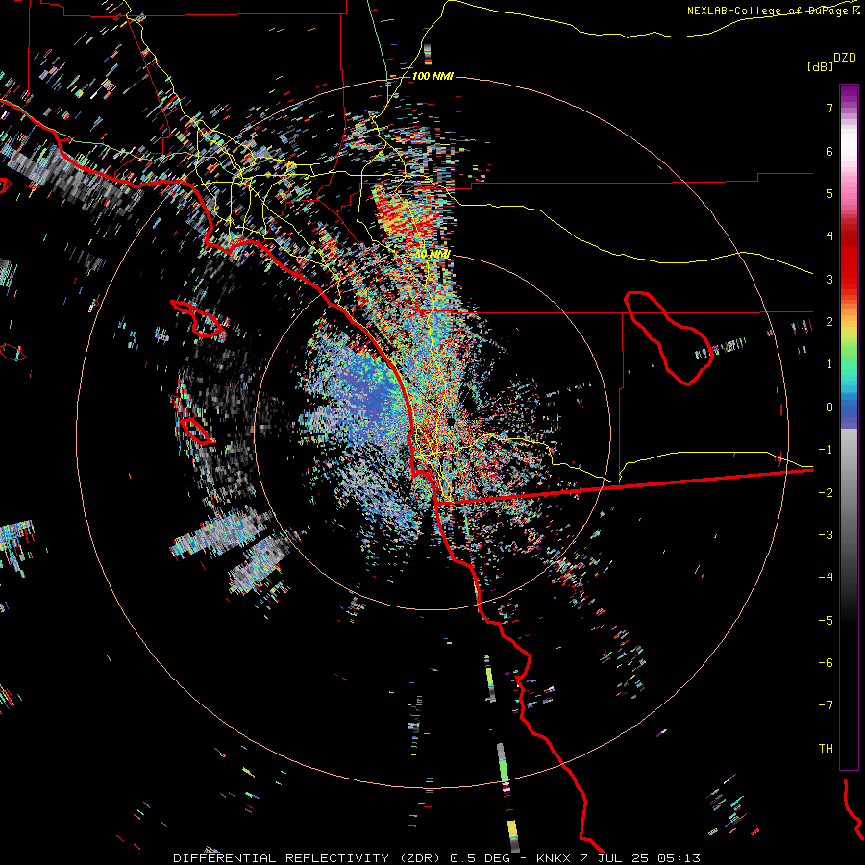The image size is (865, 865).
Task: Click the 1 value on the scale
Action: (829, 364)
